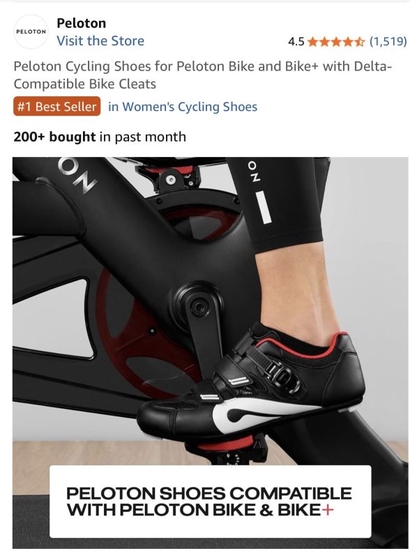The height and width of the screenshot is (558, 410).
Task: Open the Peloton Cycling Shoes product title
Action: pyautogui.click(x=202, y=75)
